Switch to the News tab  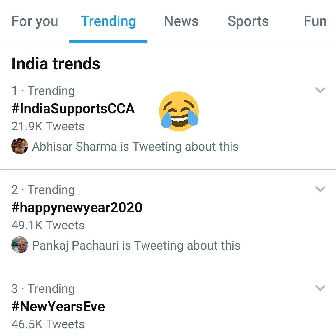click(181, 21)
